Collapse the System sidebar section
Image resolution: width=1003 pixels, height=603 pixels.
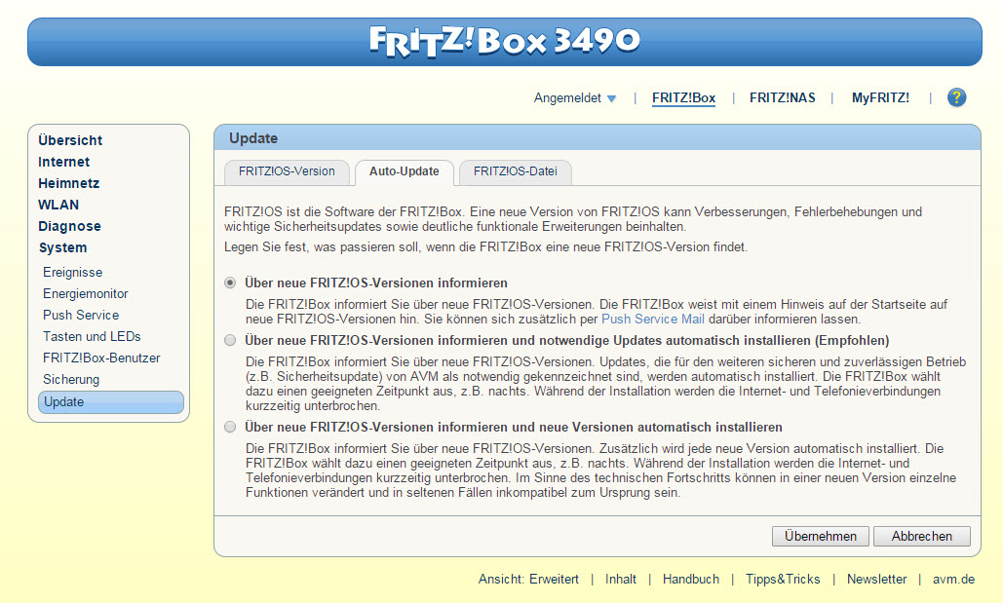(x=62, y=247)
